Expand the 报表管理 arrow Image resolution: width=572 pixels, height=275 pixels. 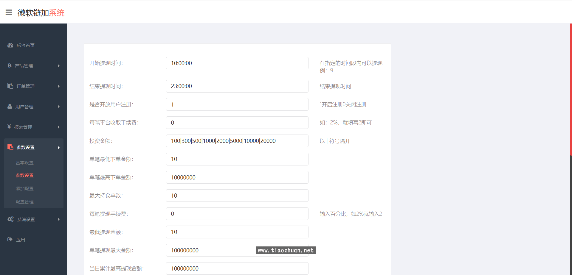click(59, 127)
